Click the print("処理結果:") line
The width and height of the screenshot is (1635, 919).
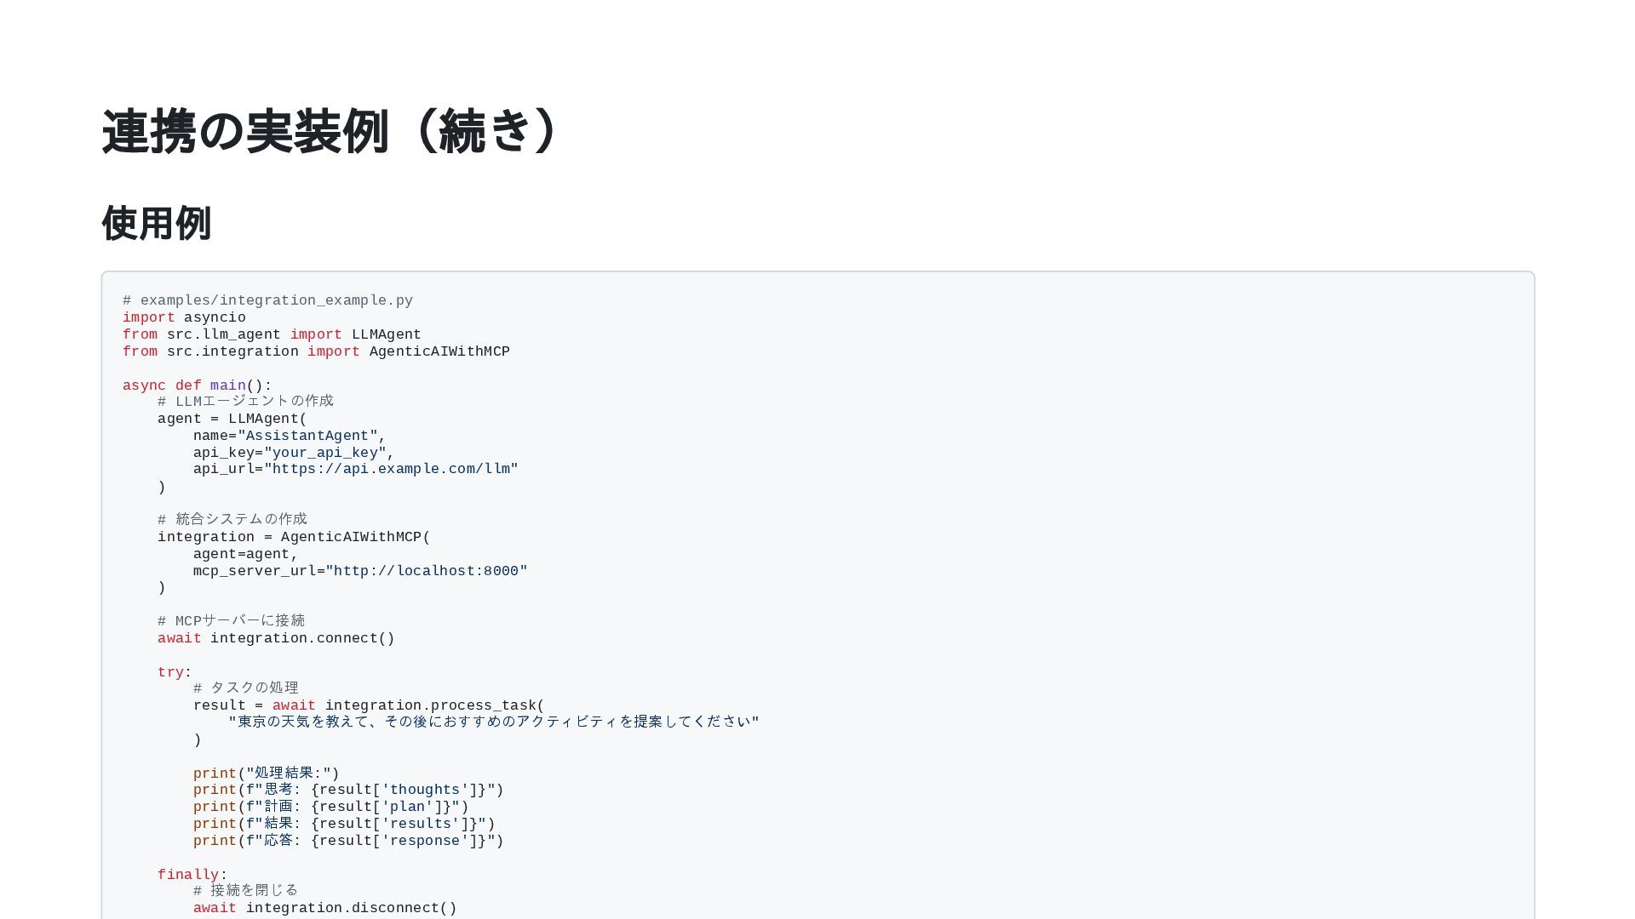[266, 773]
